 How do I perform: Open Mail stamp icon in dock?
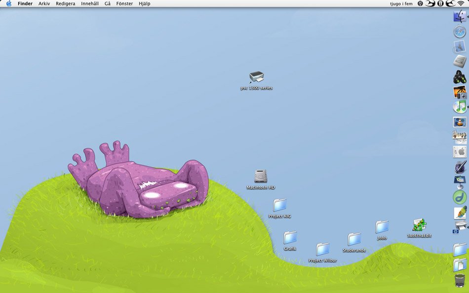(460, 47)
